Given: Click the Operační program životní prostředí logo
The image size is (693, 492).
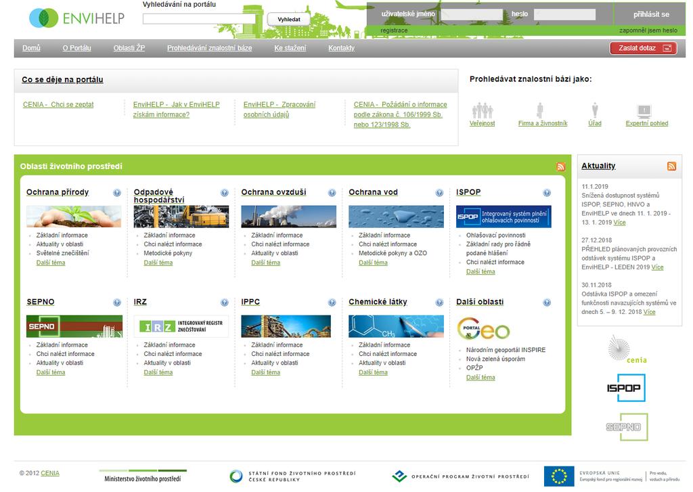Looking at the screenshot, I should point(460,476).
